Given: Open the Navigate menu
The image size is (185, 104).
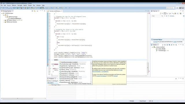Looking at the screenshot, I should pos(20,5).
